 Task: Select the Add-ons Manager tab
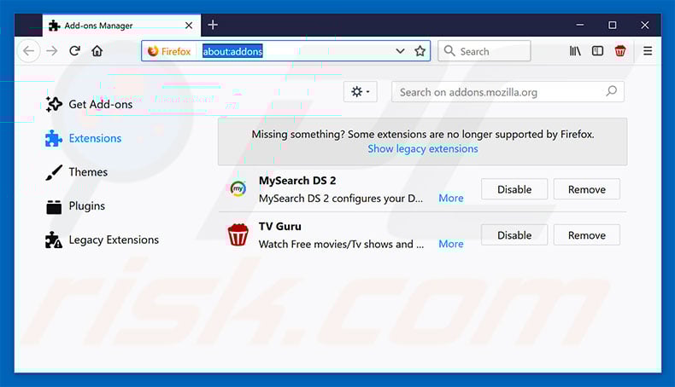121,26
